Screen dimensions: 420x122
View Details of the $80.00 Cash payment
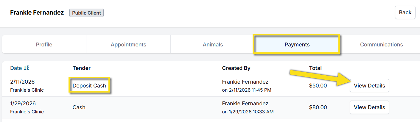(369, 107)
